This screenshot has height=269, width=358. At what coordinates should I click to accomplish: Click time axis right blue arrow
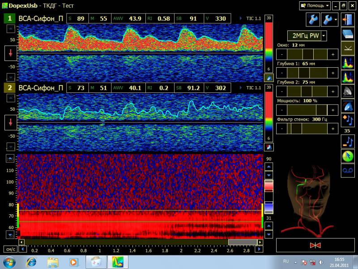click(259, 249)
